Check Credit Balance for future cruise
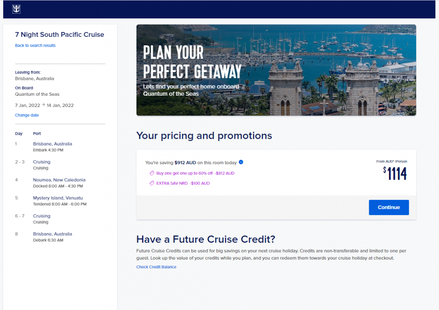 tap(156, 267)
